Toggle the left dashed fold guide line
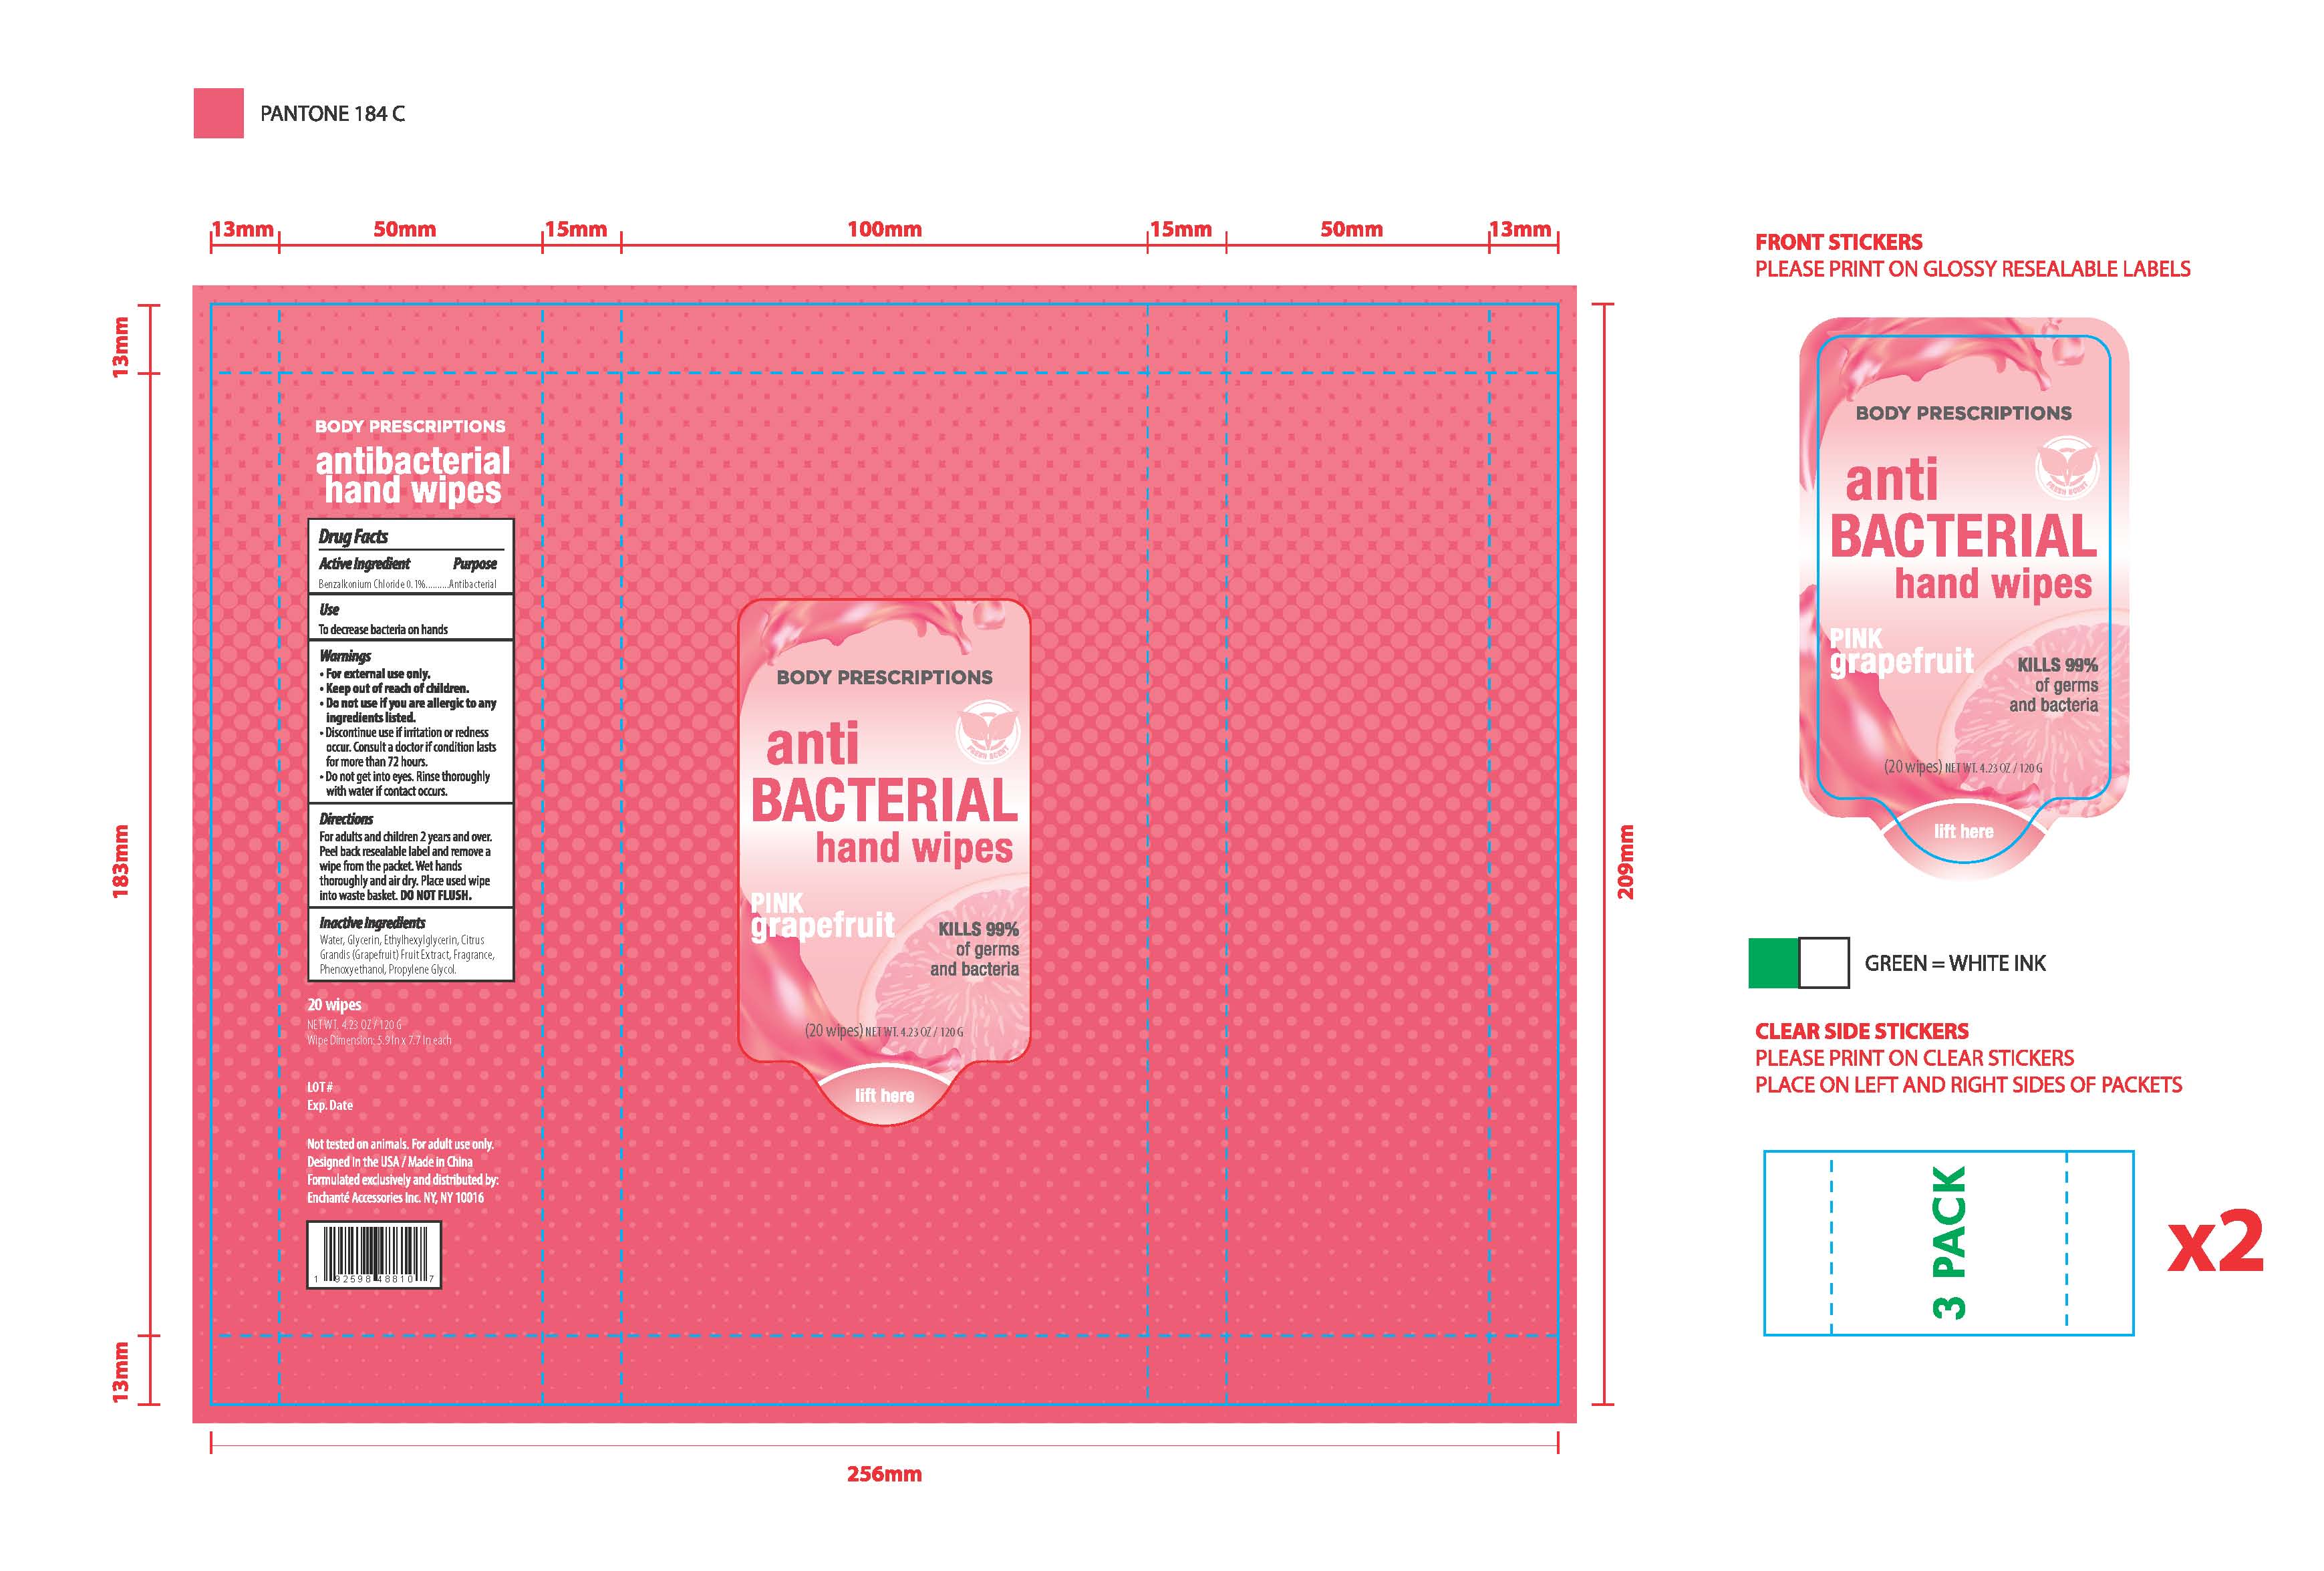Image resolution: width=2324 pixels, height=1571 pixels. [280, 800]
